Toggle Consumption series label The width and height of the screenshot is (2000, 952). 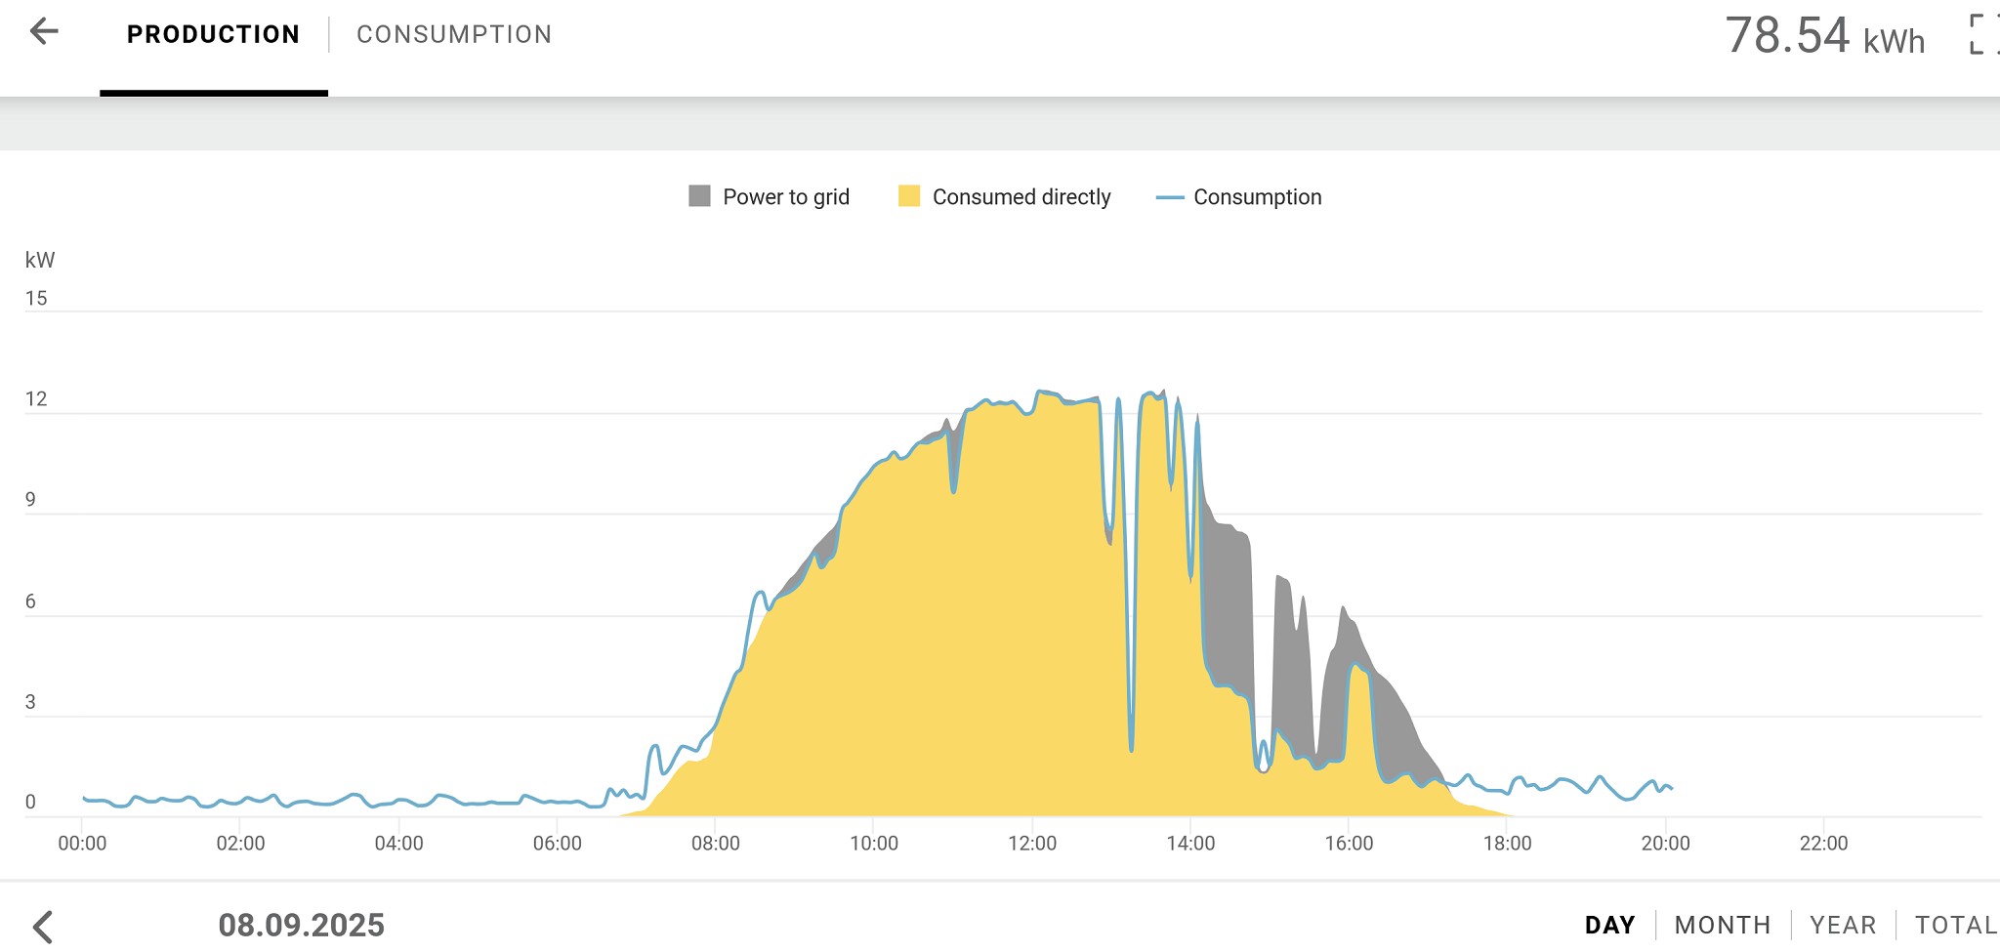tap(1258, 197)
